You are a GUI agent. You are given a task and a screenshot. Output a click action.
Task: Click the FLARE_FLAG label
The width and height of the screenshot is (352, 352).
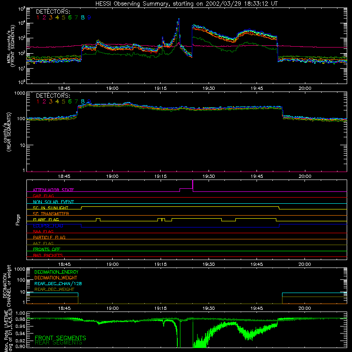(x=46, y=220)
